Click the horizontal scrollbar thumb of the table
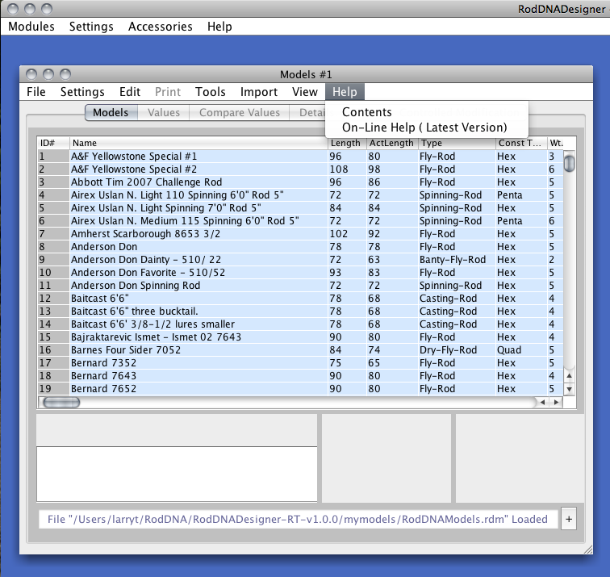 [x=61, y=403]
